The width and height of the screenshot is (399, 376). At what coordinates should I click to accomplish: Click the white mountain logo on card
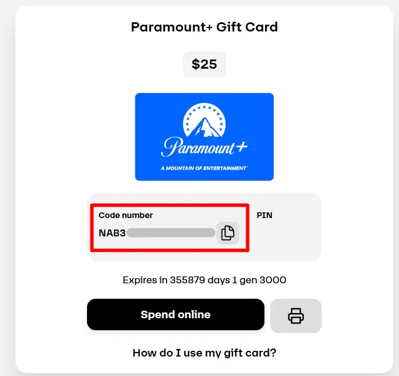204,120
